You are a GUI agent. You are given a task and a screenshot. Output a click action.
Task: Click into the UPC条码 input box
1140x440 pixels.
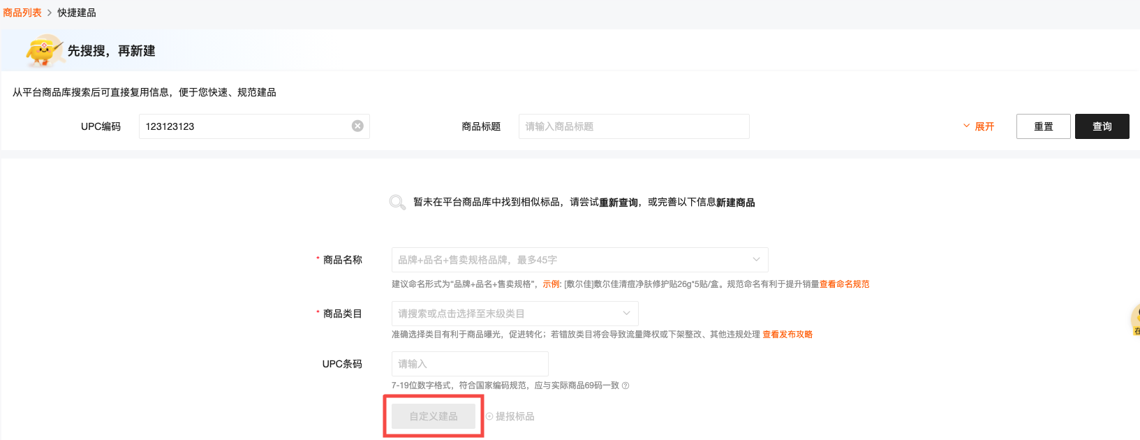(470, 364)
